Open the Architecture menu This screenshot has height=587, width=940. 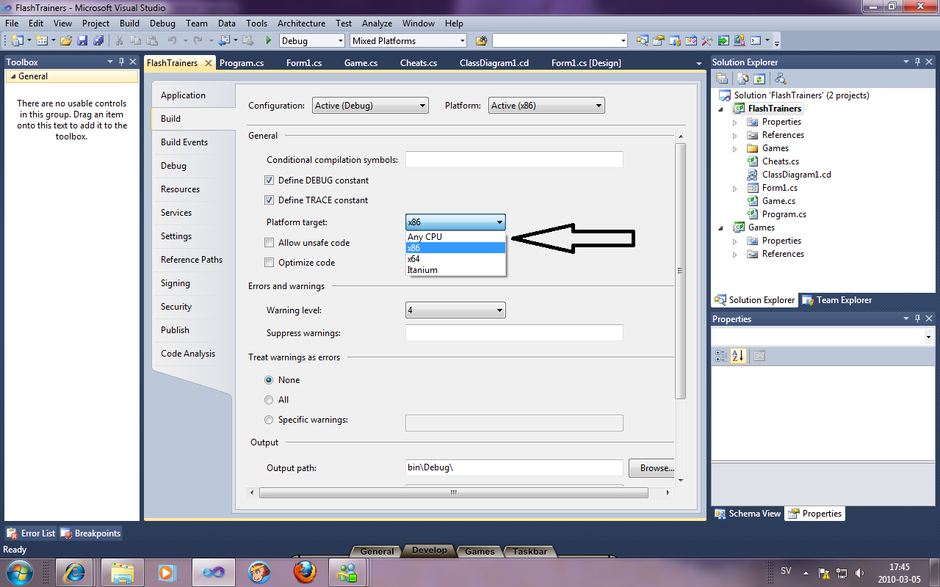(x=301, y=23)
